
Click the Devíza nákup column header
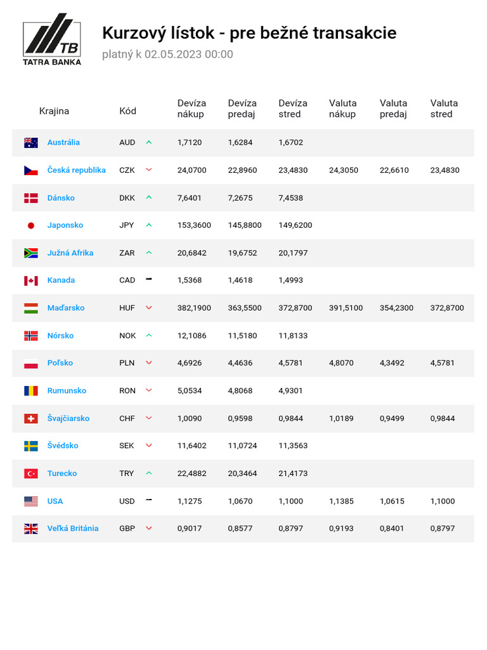coord(192,109)
